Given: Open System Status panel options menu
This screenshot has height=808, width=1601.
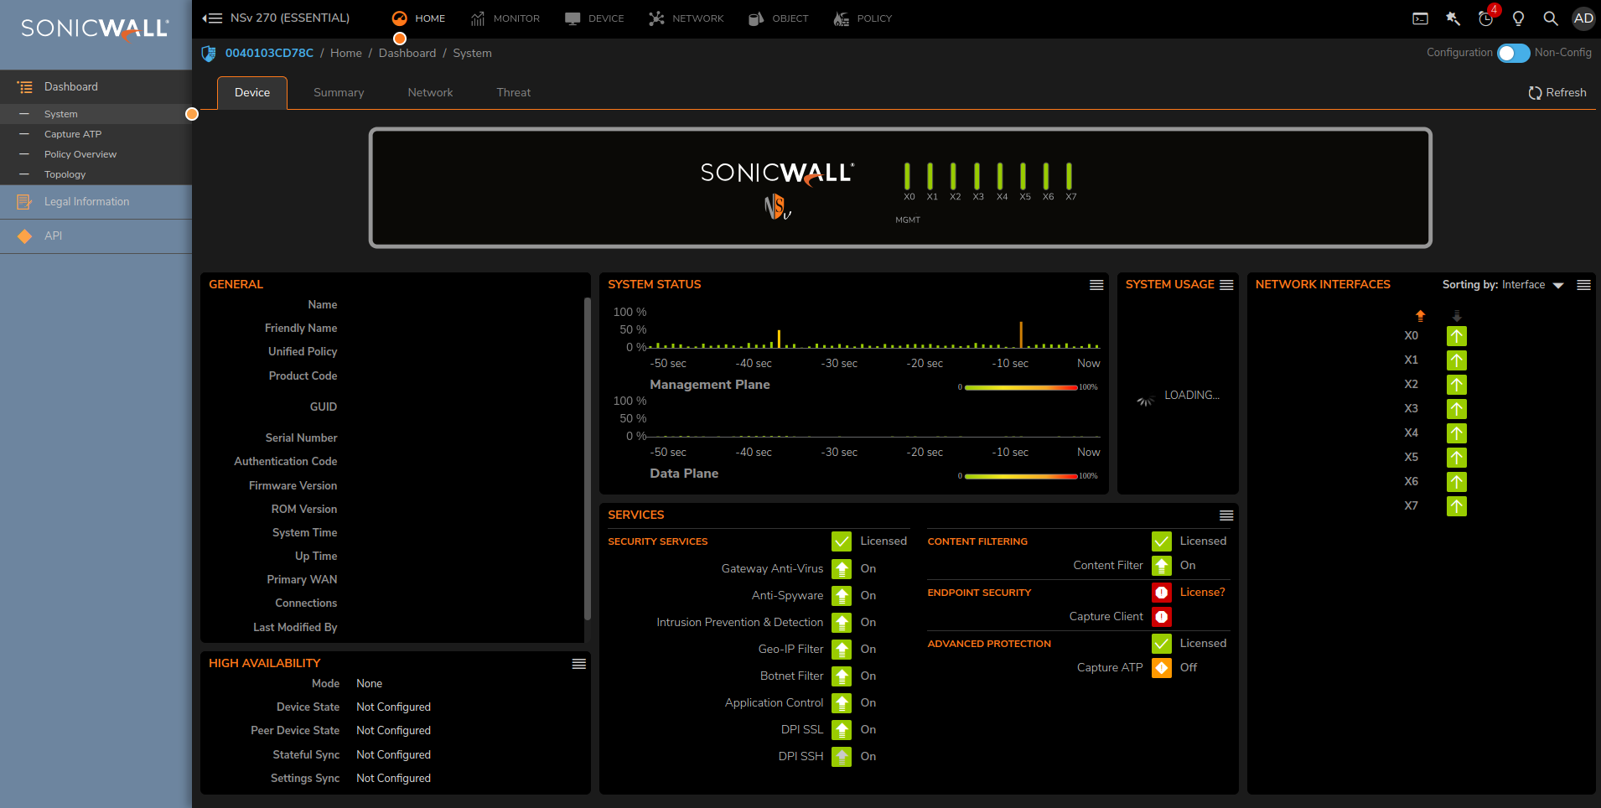Looking at the screenshot, I should coord(1096,285).
